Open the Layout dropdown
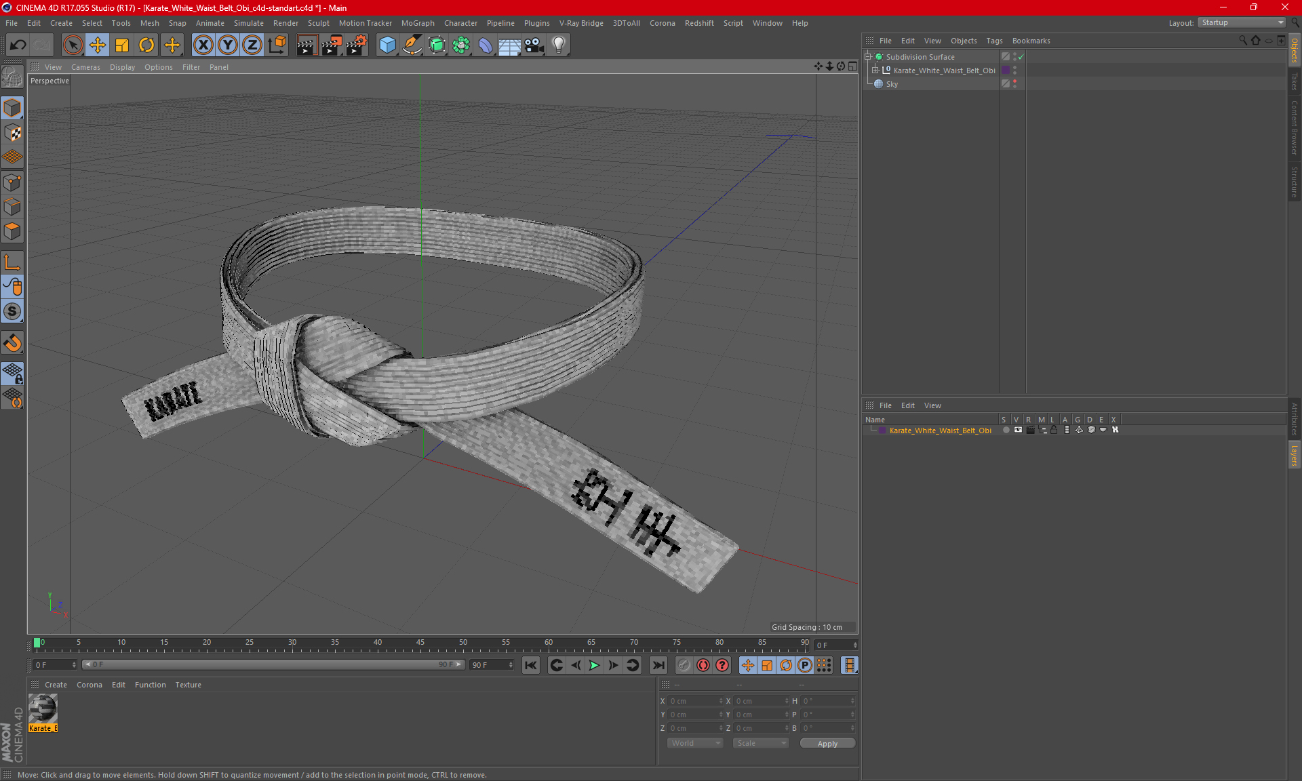The height and width of the screenshot is (781, 1302). [1242, 22]
